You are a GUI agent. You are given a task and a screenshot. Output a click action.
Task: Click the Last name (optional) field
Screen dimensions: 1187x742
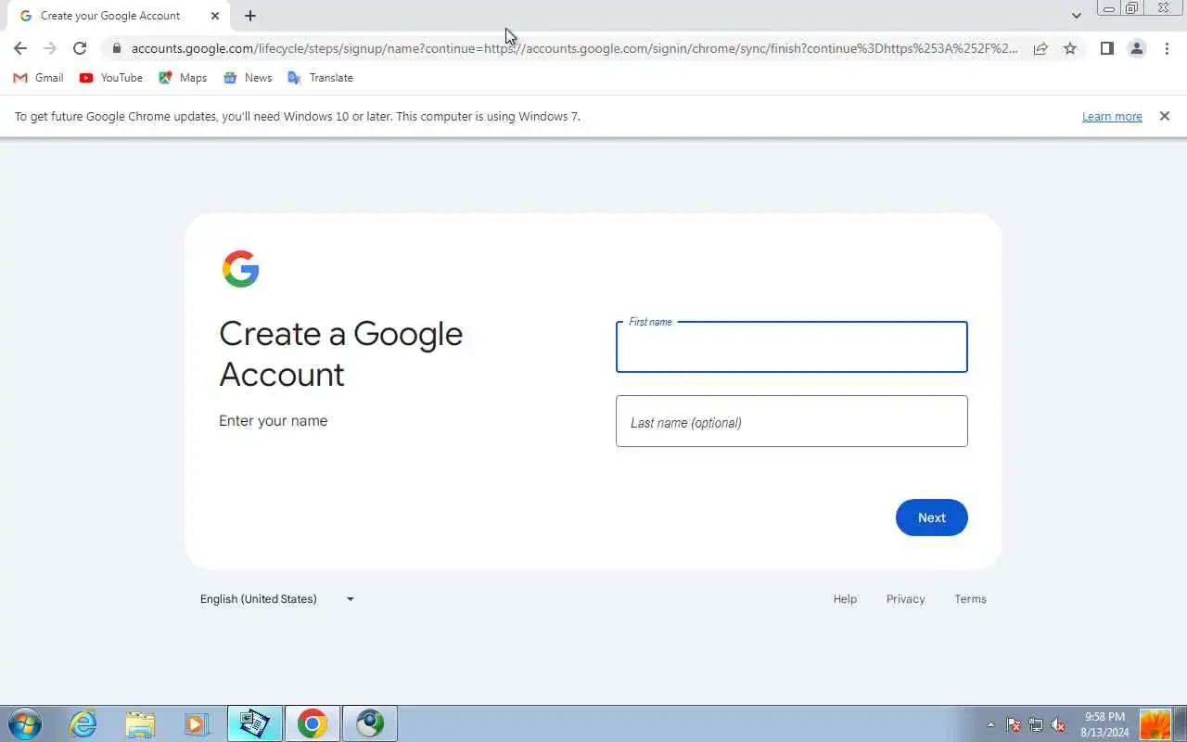(x=792, y=421)
